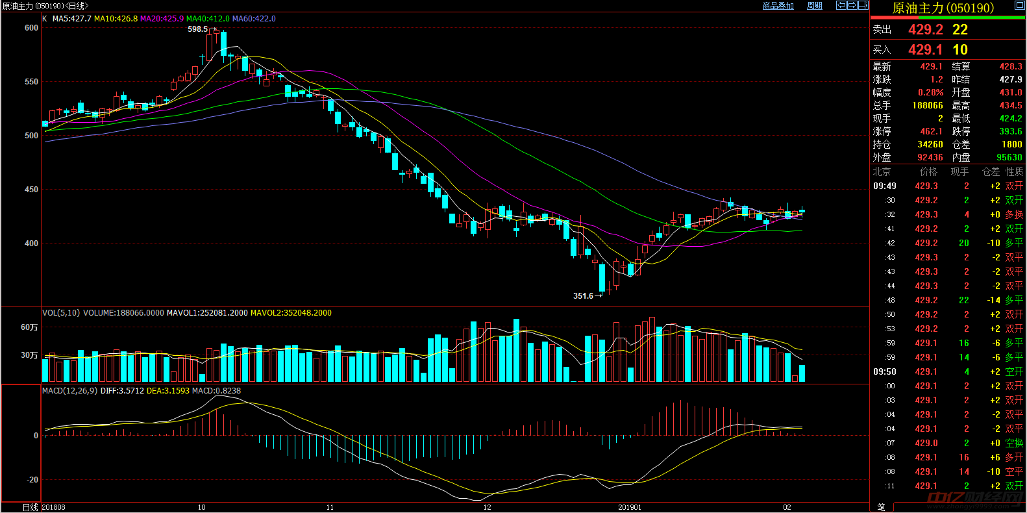Open the 周期 period selector
The height and width of the screenshot is (513, 1027).
[814, 6]
